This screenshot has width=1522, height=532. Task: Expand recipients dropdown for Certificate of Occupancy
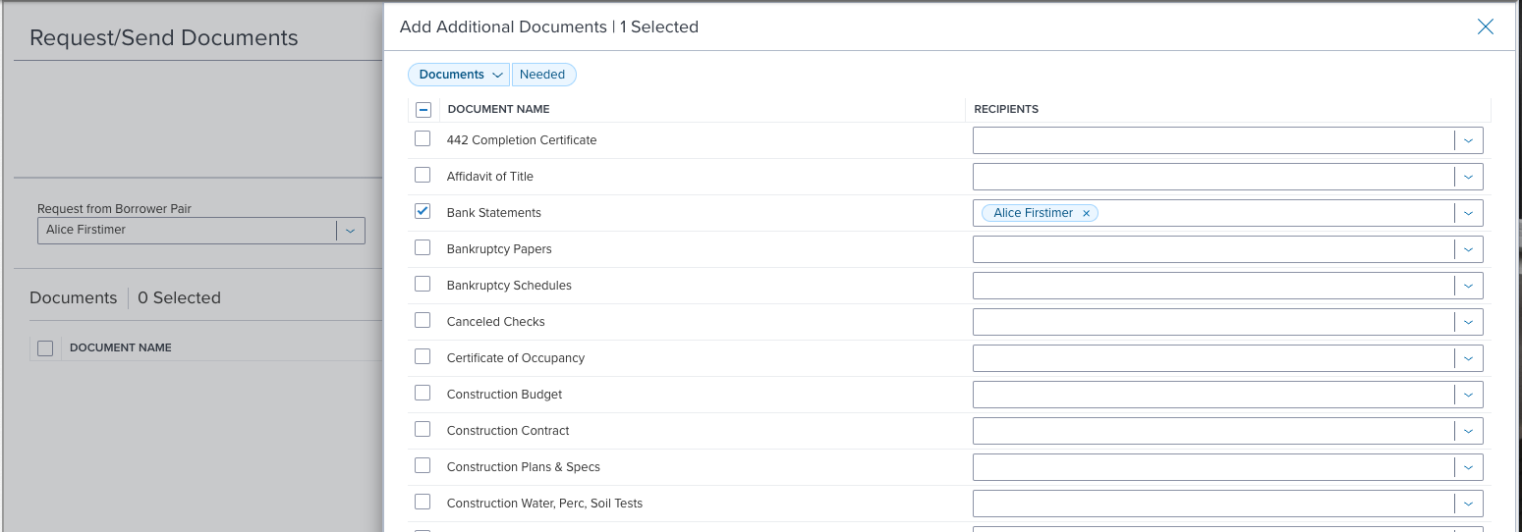point(1468,358)
